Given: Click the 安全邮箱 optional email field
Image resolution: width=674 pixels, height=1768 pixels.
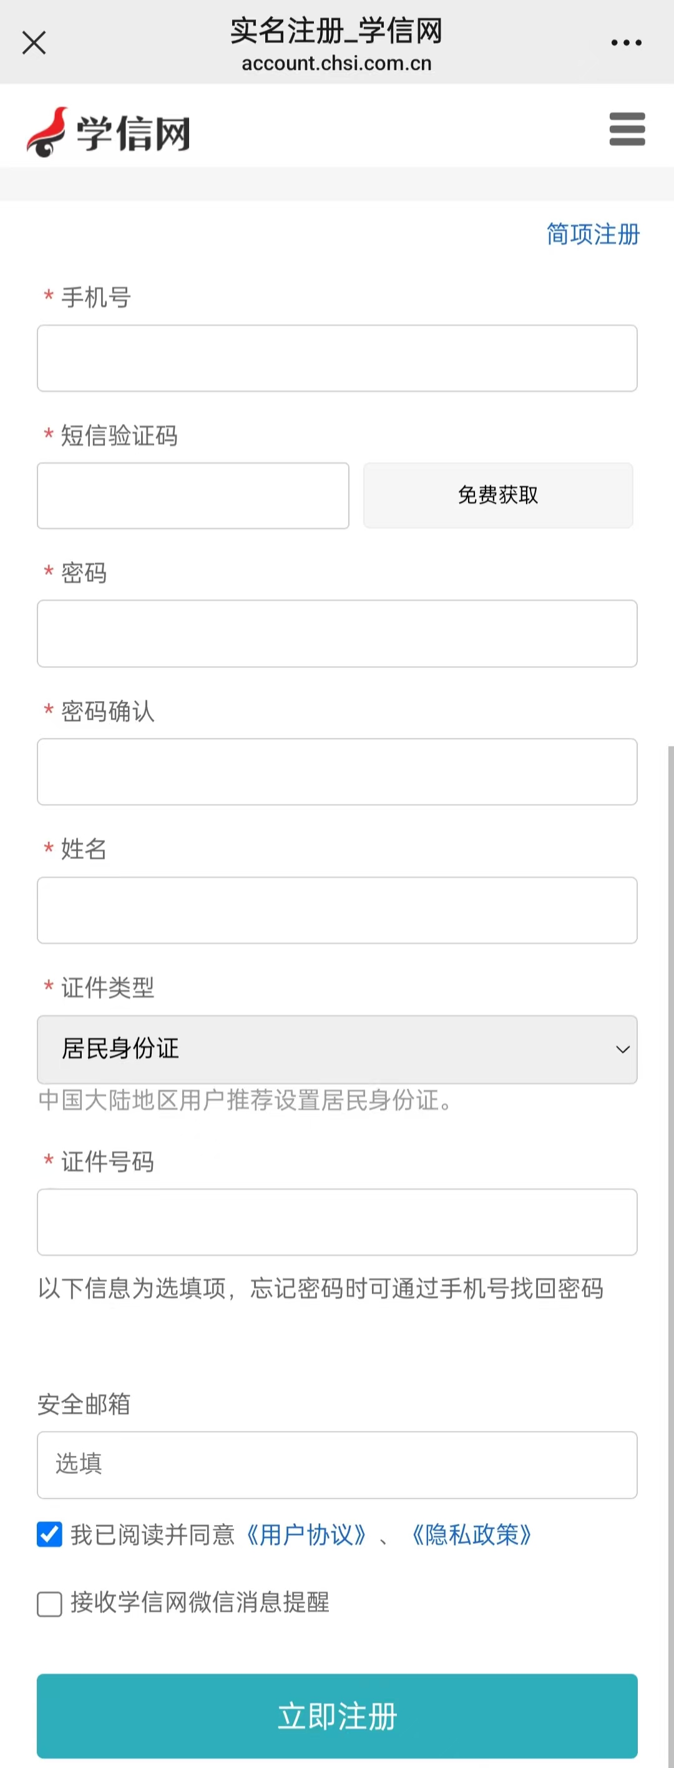Looking at the screenshot, I should tap(337, 1465).
